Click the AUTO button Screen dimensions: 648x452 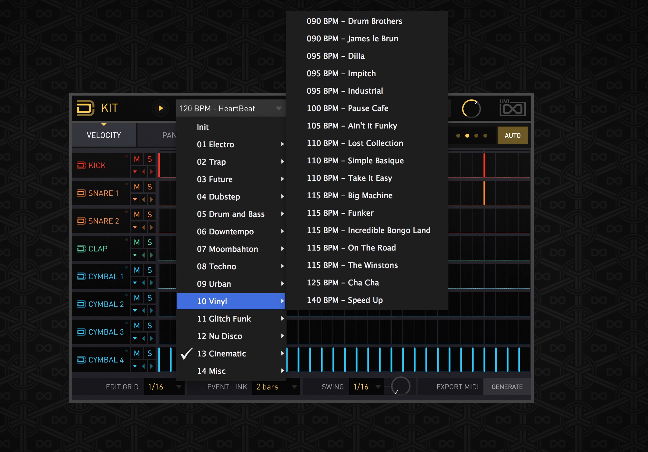(512, 136)
